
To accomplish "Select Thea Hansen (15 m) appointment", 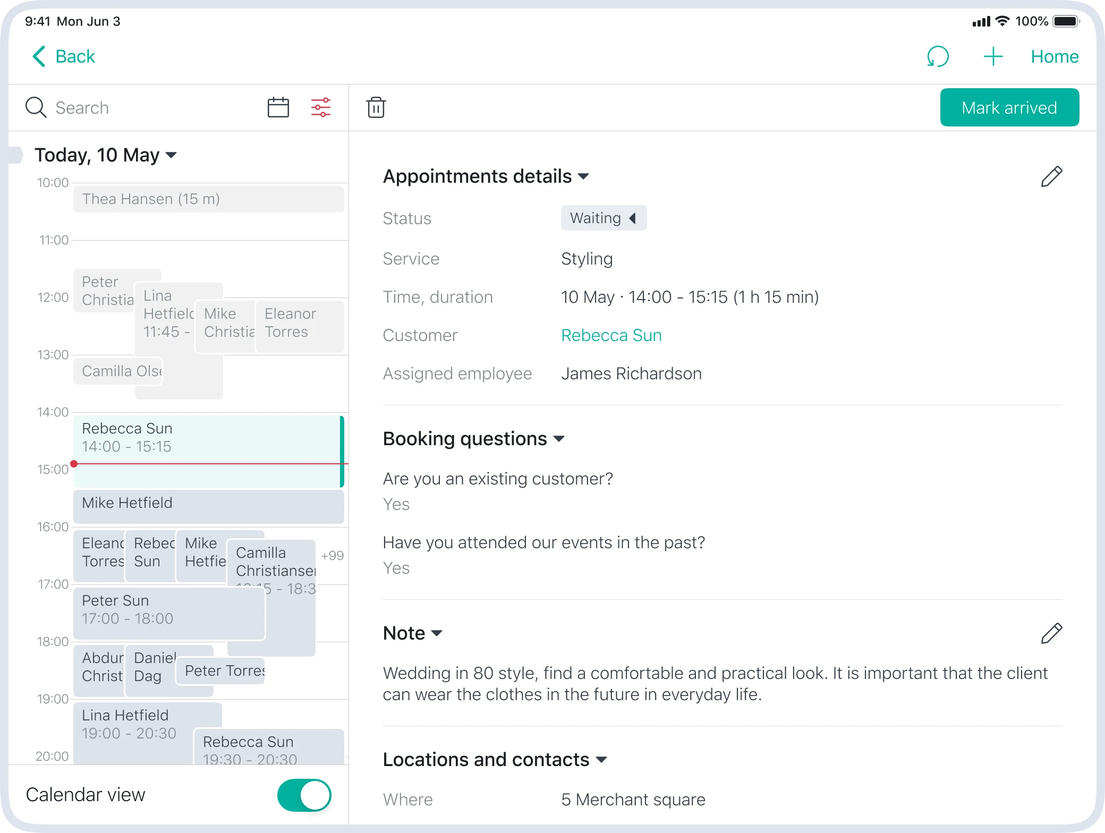I will 209,199.
